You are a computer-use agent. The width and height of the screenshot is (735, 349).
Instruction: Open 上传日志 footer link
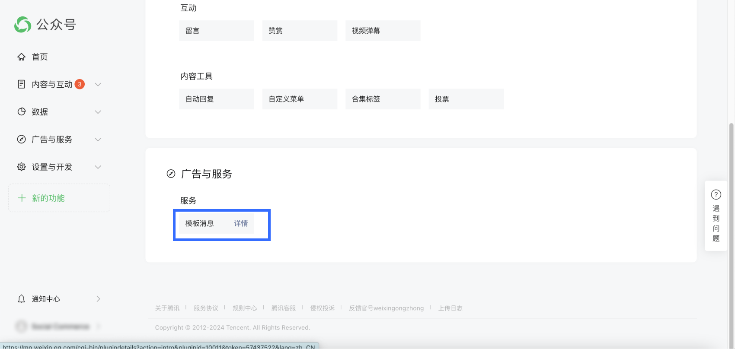click(451, 308)
